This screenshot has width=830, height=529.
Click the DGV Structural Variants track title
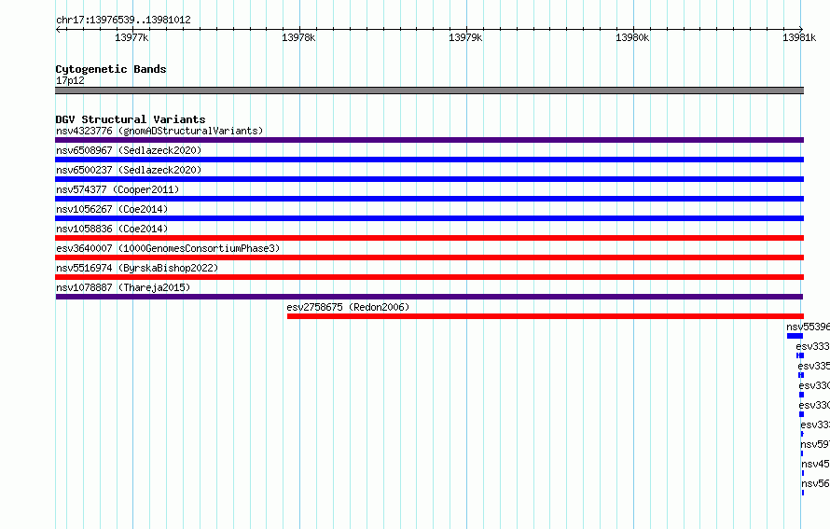click(131, 119)
